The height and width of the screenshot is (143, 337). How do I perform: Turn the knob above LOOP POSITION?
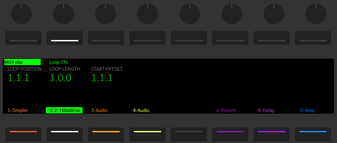(x=21, y=14)
